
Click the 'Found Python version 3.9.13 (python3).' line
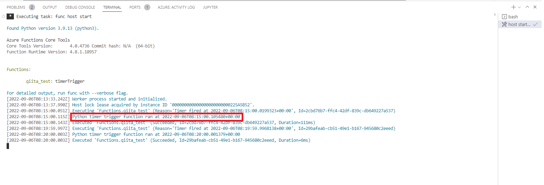(53, 28)
